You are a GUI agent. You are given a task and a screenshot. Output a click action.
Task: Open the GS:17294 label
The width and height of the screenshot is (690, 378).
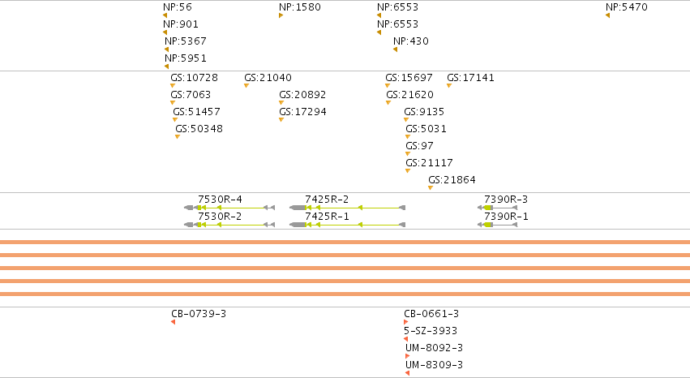[302, 112]
